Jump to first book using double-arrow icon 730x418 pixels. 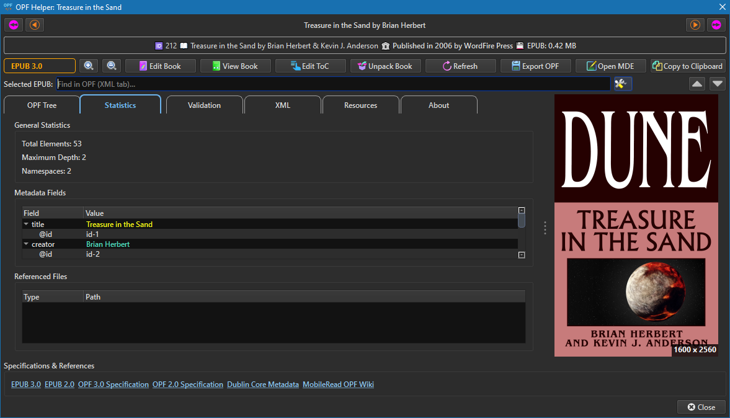[x=14, y=25]
